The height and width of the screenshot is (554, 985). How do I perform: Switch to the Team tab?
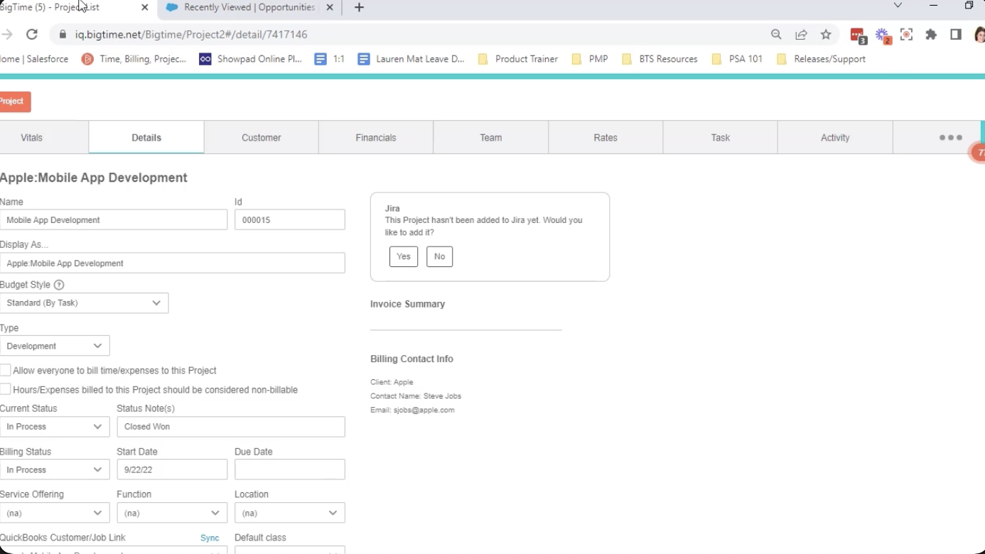[491, 138]
